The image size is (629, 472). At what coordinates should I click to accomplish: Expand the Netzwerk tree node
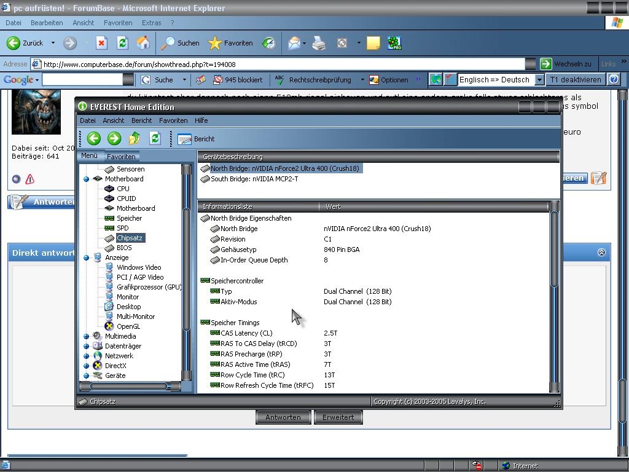(x=86, y=356)
